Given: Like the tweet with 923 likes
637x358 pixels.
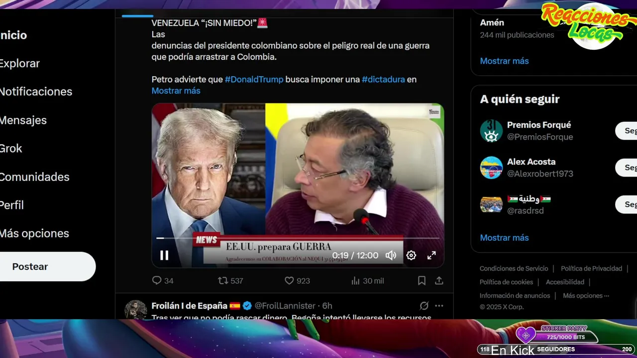Looking at the screenshot, I should 297,281.
